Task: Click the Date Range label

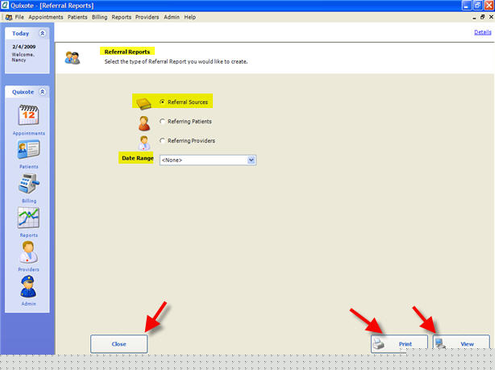Action: [x=138, y=158]
